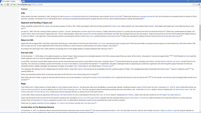This screenshot has width=201, height=113.
Task: Open the astronautical link
Action: coord(112,36)
